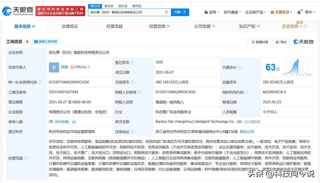Select the 知识产权 tab
320x183 pixels.
(249, 26)
